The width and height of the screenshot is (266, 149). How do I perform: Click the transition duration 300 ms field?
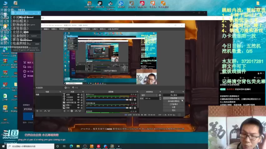(152, 98)
